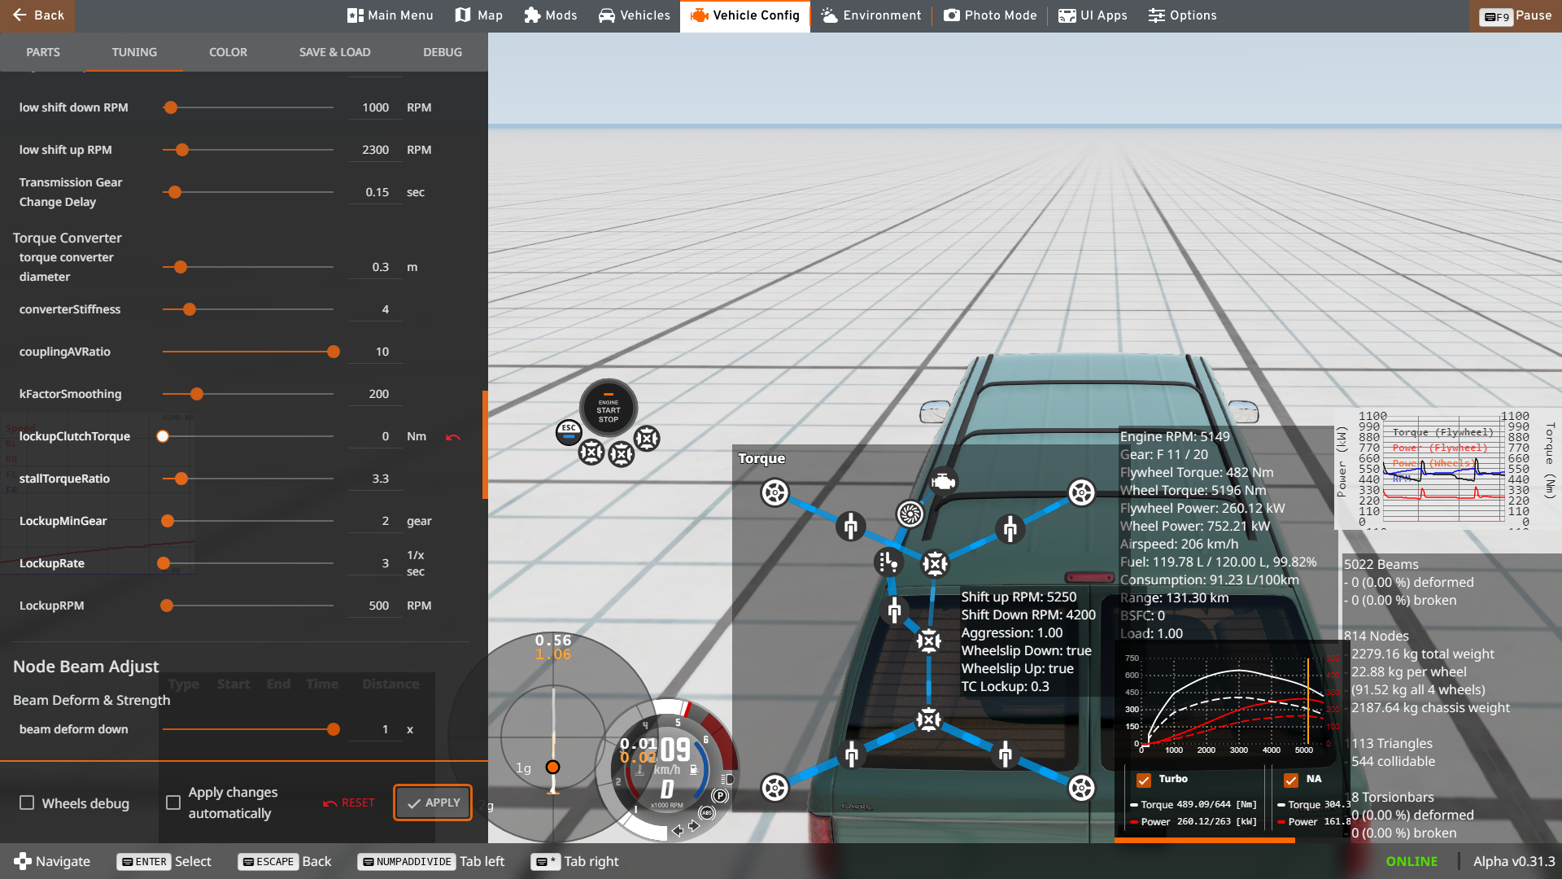1562x879 pixels.
Task: Toggle the lower-left differential lock icon
Action: pos(591,451)
